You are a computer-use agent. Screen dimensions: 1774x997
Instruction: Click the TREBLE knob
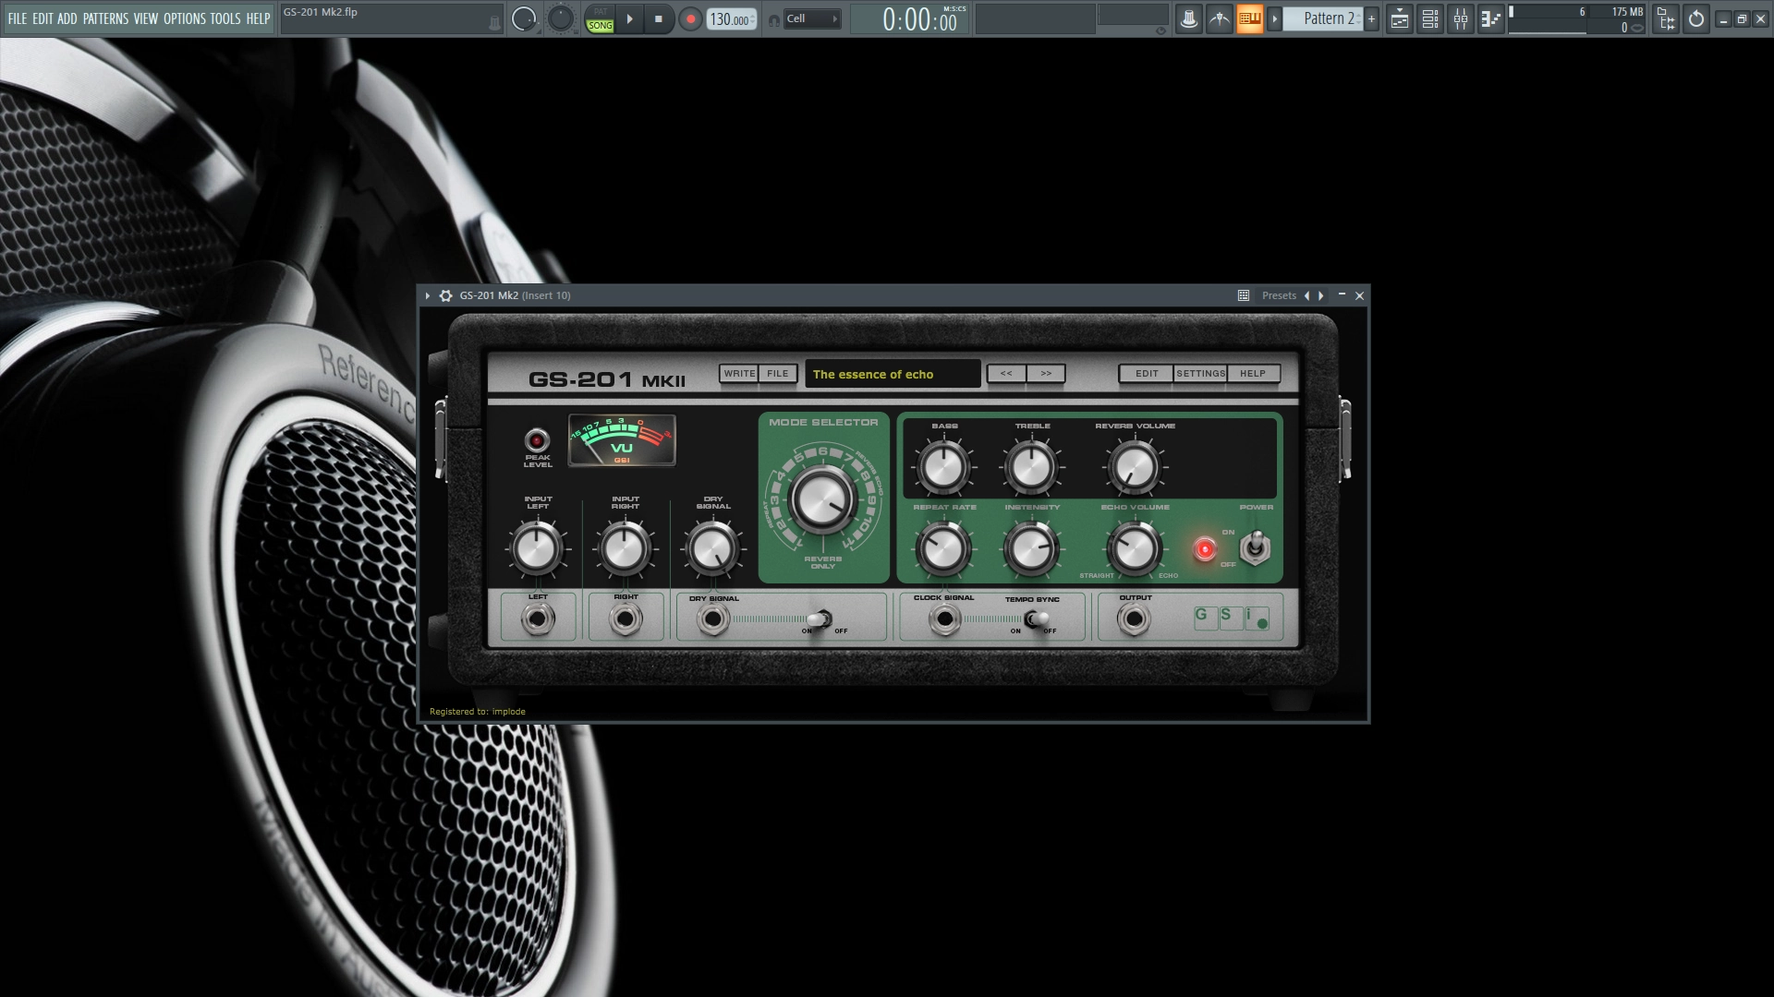coord(1031,467)
